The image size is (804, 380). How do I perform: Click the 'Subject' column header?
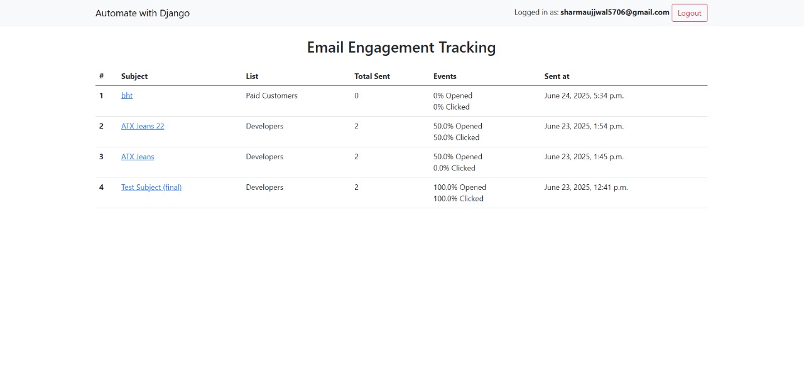point(134,77)
